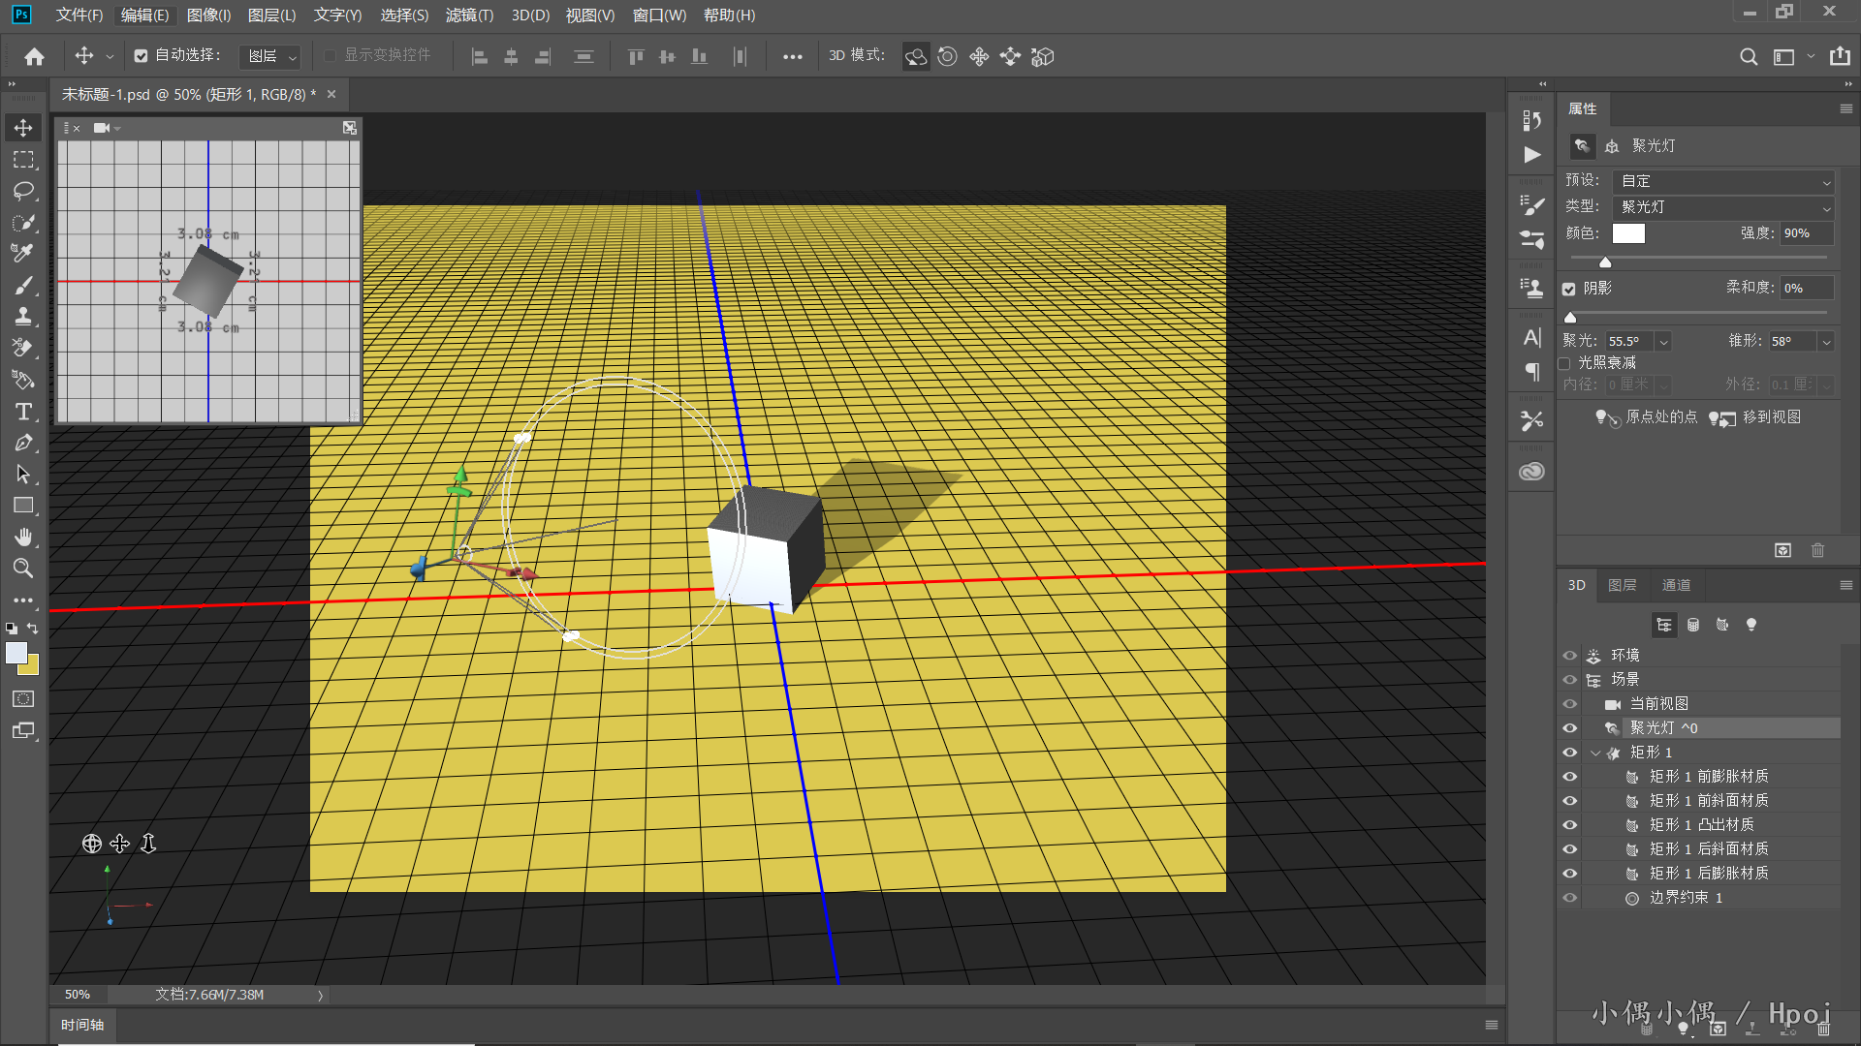Hide the 矩形 1 前膨胀材质 layer

coord(1569,777)
